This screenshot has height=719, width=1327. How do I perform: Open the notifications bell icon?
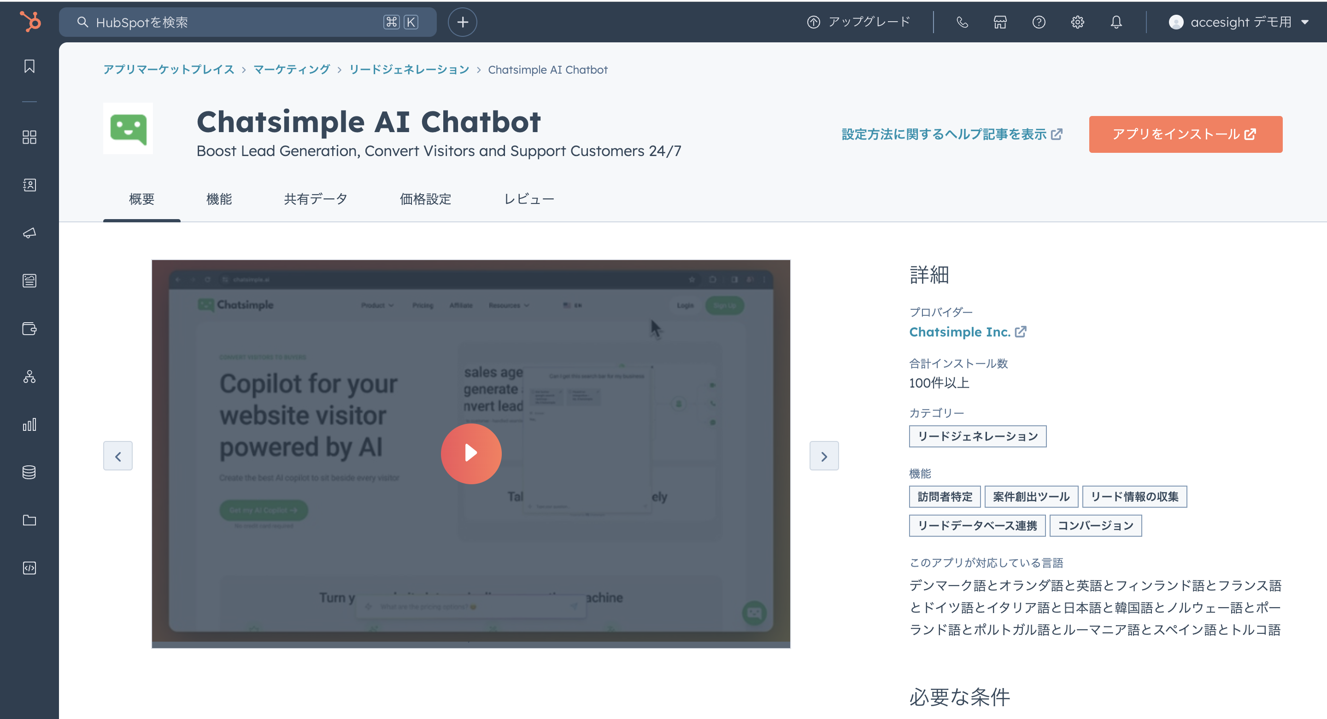(x=1116, y=22)
